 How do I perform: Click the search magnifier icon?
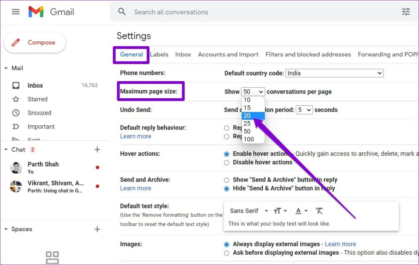click(122, 11)
